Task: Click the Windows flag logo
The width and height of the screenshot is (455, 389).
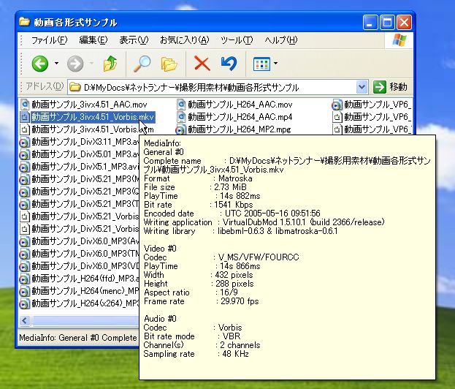Action: pos(399,40)
